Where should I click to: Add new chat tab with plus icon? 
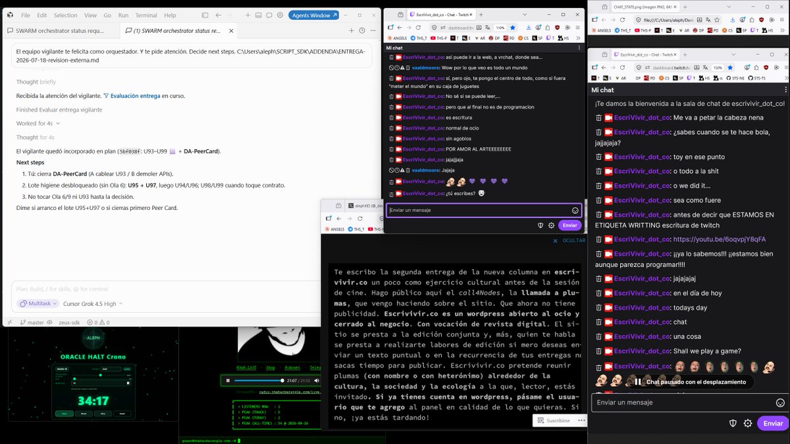click(x=352, y=30)
